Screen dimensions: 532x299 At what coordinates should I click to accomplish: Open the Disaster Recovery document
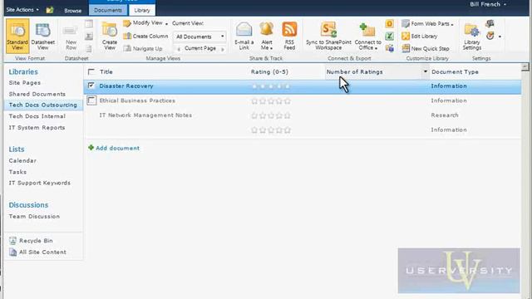126,86
